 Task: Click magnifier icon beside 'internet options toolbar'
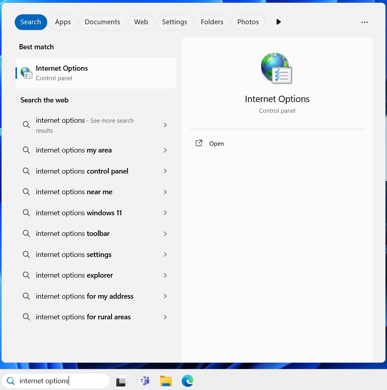(26, 234)
